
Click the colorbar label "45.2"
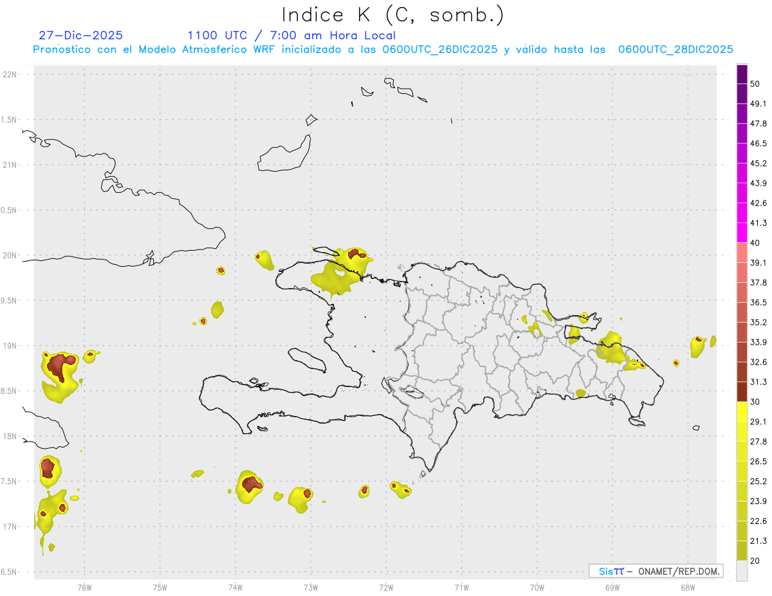click(x=759, y=164)
